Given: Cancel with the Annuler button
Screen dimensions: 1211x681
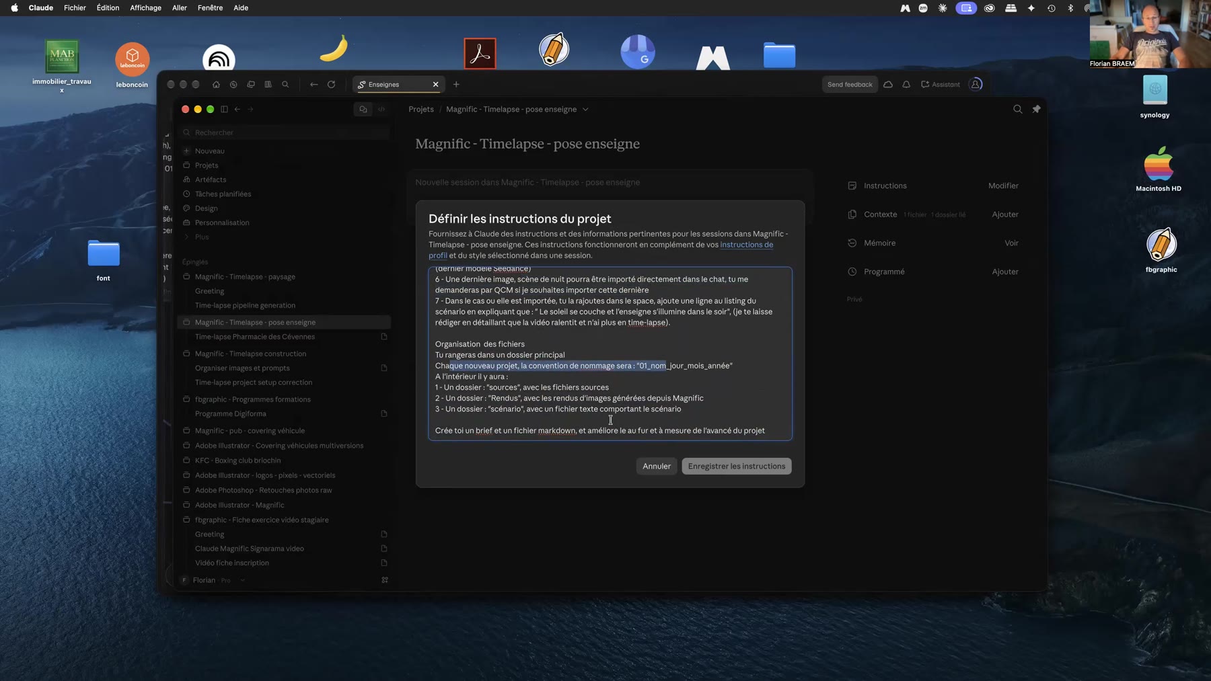Looking at the screenshot, I should pyautogui.click(x=657, y=466).
